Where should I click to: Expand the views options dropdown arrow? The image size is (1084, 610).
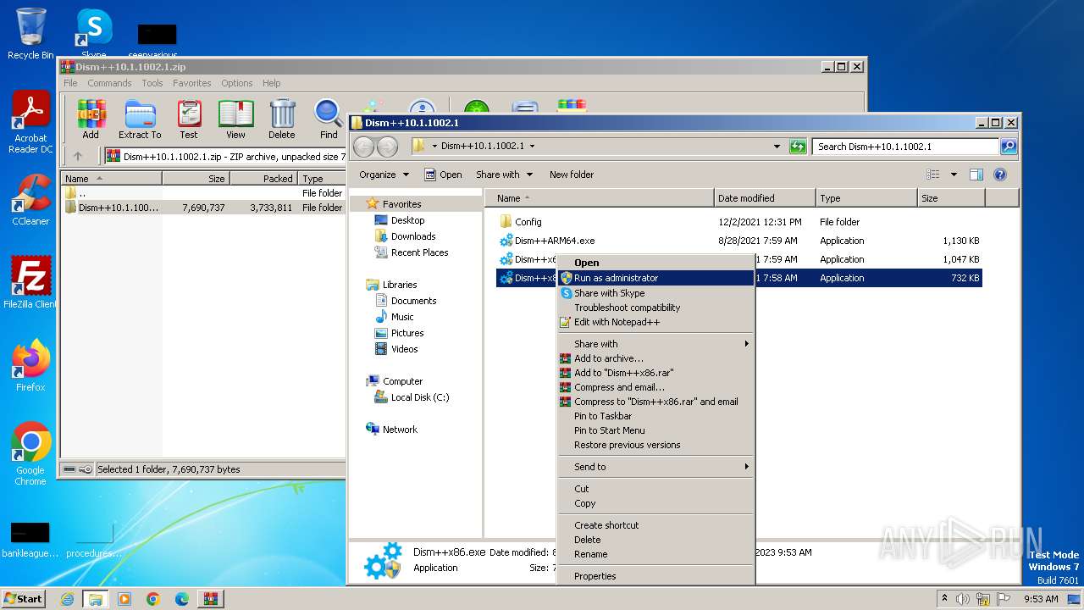(954, 175)
